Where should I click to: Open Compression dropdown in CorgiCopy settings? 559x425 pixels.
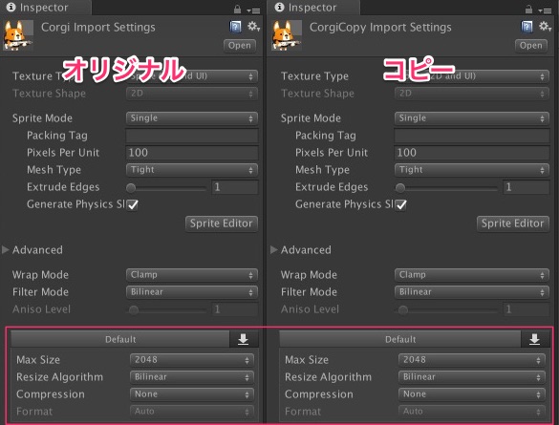472,394
